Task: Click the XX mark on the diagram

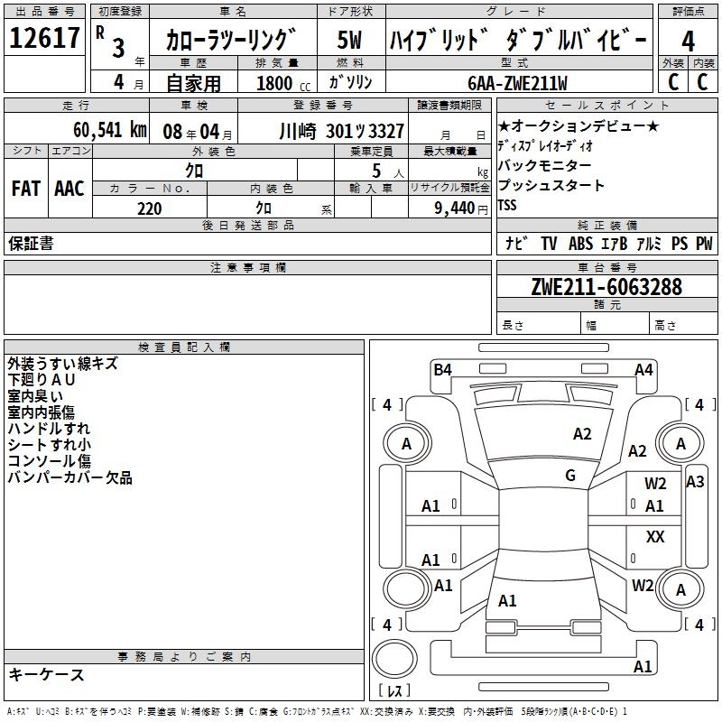Action: 655,537
